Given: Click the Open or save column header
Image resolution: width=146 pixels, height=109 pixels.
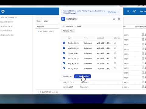Looking at the screenshot, I should pos(141,27).
